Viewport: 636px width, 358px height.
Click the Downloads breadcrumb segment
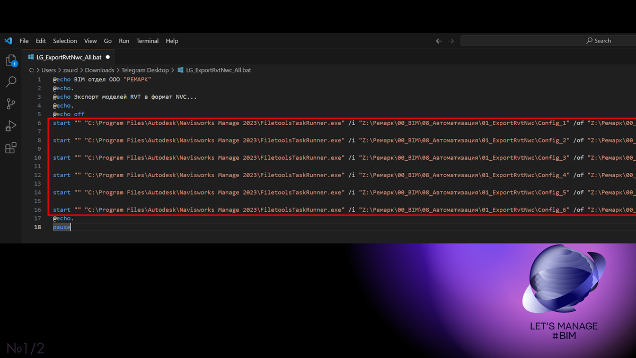click(100, 70)
